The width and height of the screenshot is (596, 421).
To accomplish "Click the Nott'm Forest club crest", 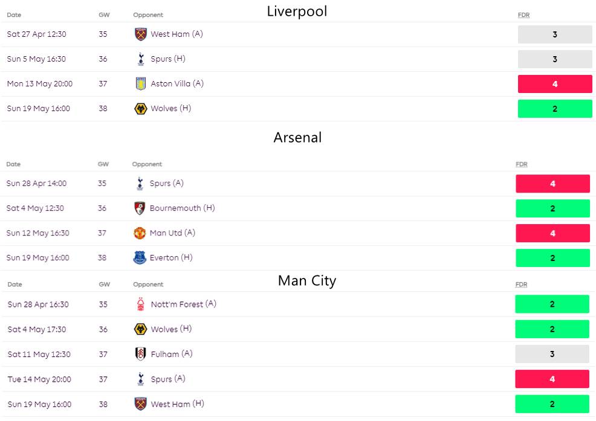I will (x=141, y=304).
